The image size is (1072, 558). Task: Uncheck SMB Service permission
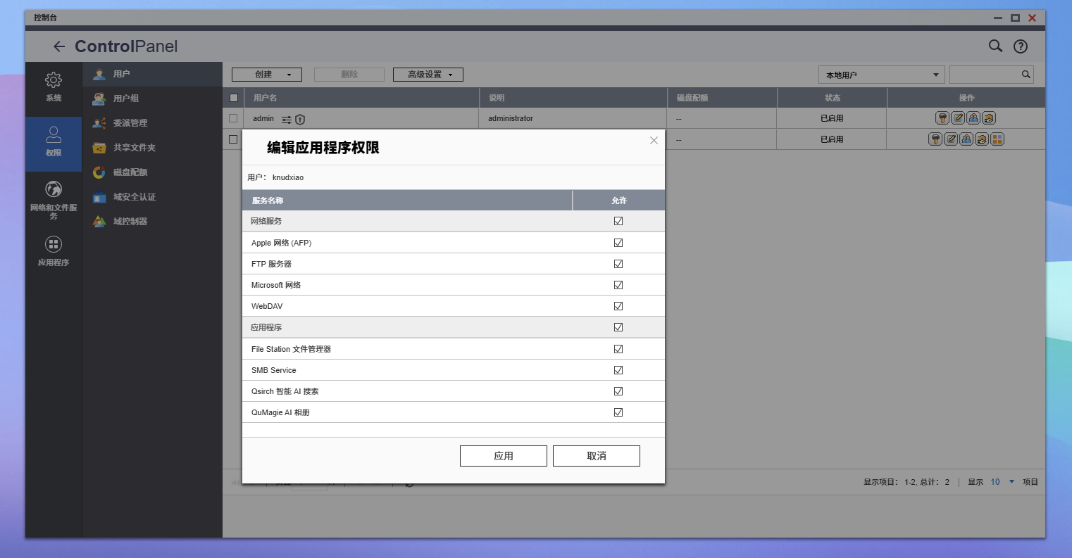click(618, 370)
